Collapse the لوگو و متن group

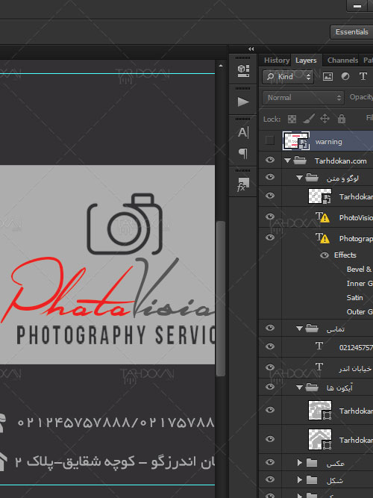coord(299,178)
